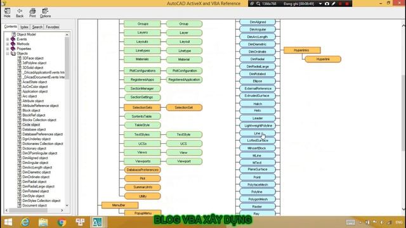The image size is (406, 228).
Task: Click the MText object box
Action: pyautogui.click(x=258, y=163)
